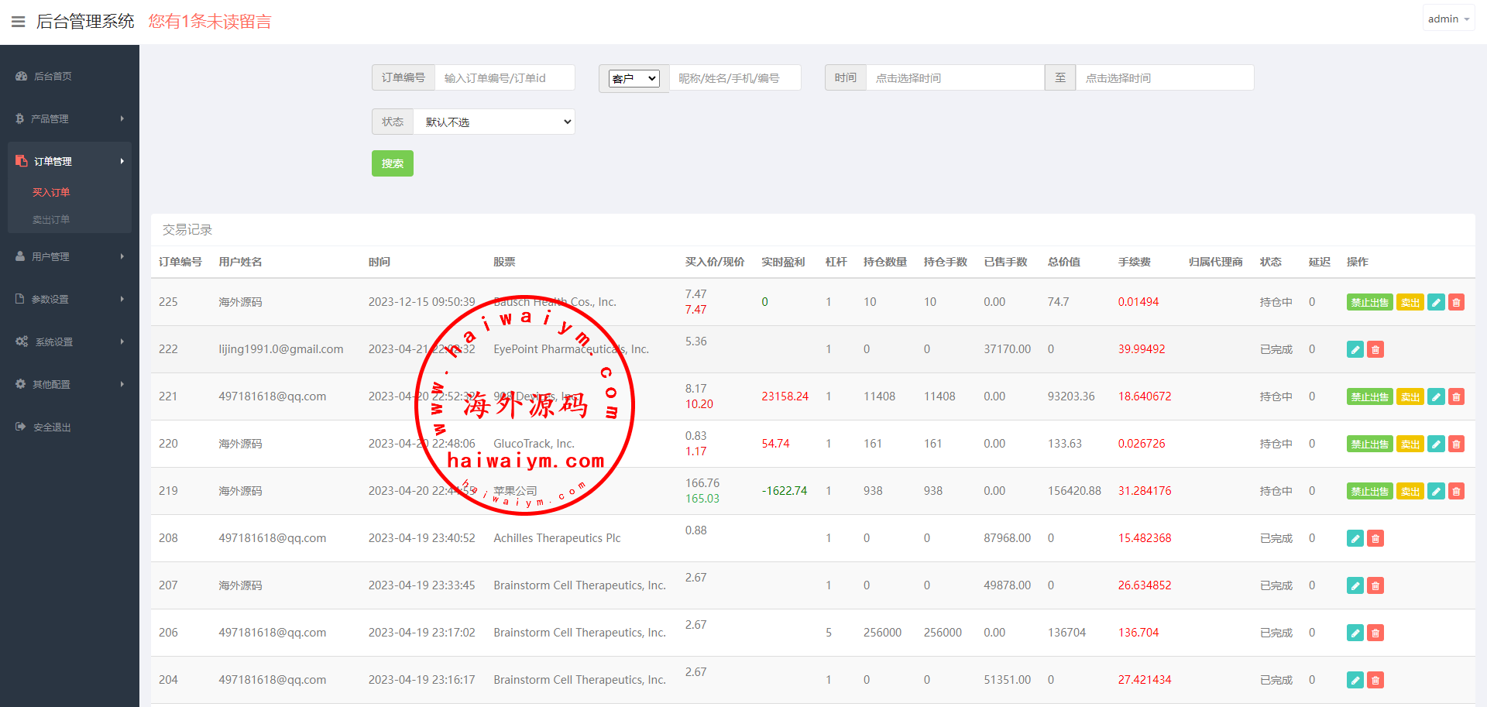
Task: Click the green 搜索 button
Action: point(393,163)
